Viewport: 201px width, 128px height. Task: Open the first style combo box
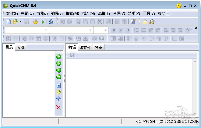[27, 30]
